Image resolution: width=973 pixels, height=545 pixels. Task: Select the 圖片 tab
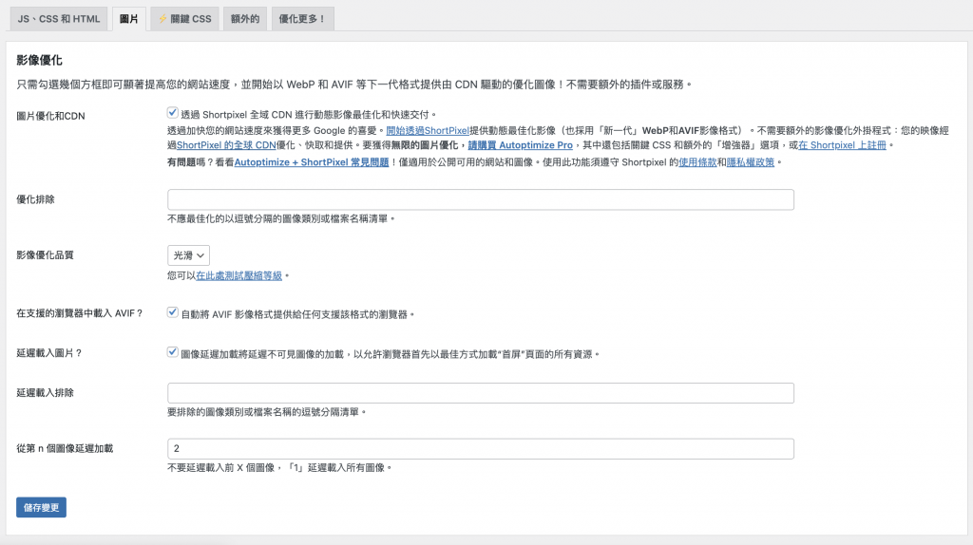129,19
